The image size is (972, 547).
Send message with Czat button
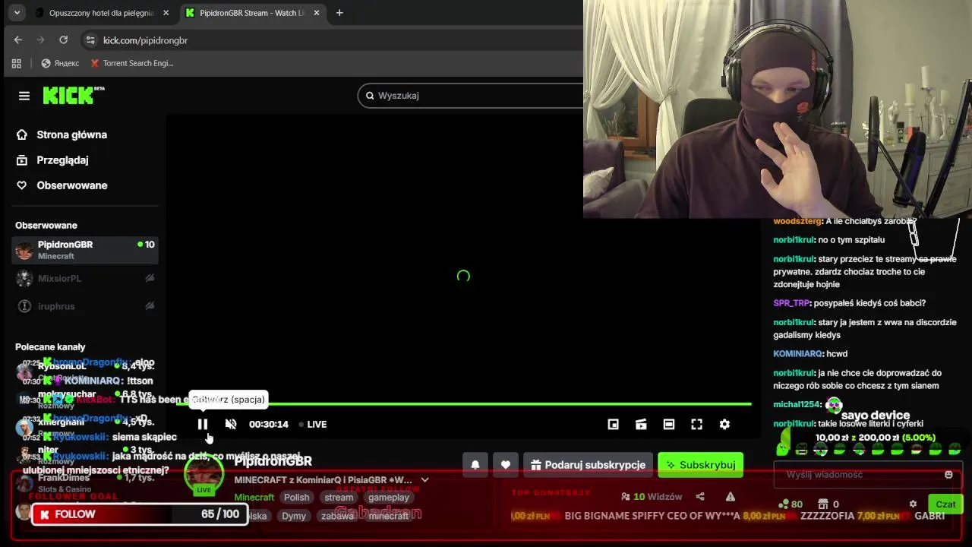945,504
